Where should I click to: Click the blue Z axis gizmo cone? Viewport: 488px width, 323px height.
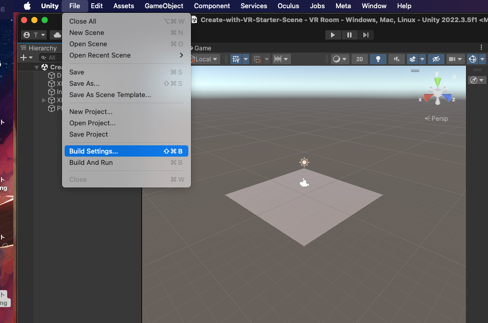[447, 98]
